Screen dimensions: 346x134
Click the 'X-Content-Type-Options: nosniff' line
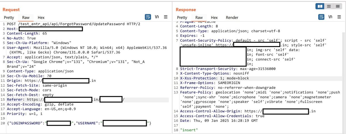click(x=215, y=73)
